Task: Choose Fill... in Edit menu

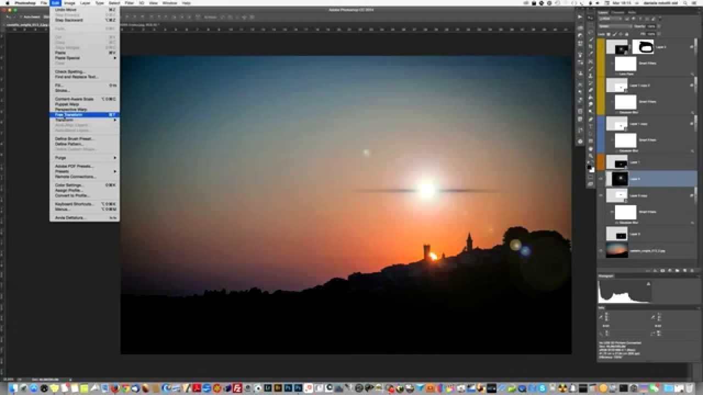Action: point(84,85)
